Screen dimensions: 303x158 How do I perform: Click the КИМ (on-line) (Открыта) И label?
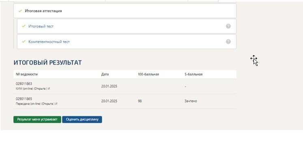coord(33,89)
